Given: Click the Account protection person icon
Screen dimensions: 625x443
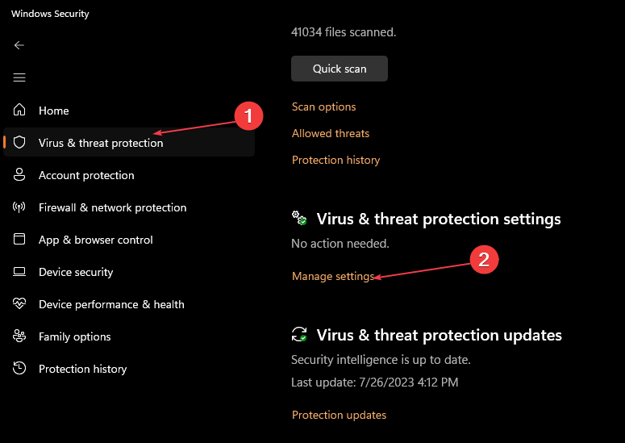Looking at the screenshot, I should (x=19, y=174).
